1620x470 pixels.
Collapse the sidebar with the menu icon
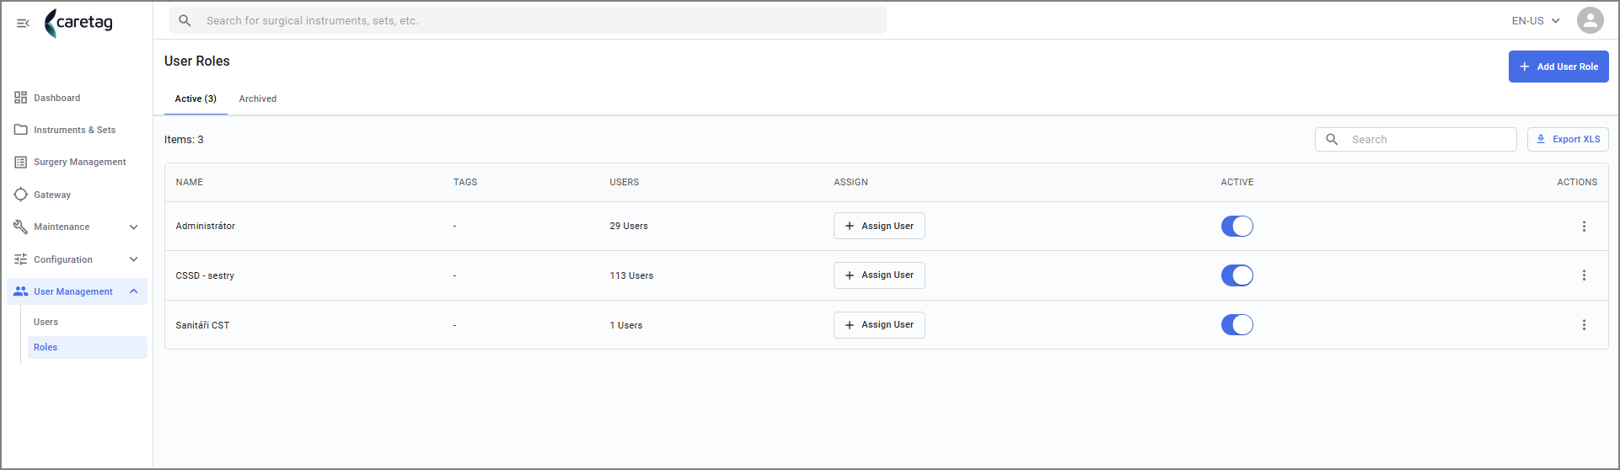click(23, 23)
